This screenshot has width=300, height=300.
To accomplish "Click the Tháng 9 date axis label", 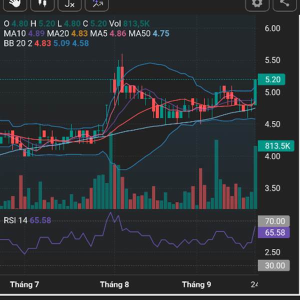I will click(196, 284).
